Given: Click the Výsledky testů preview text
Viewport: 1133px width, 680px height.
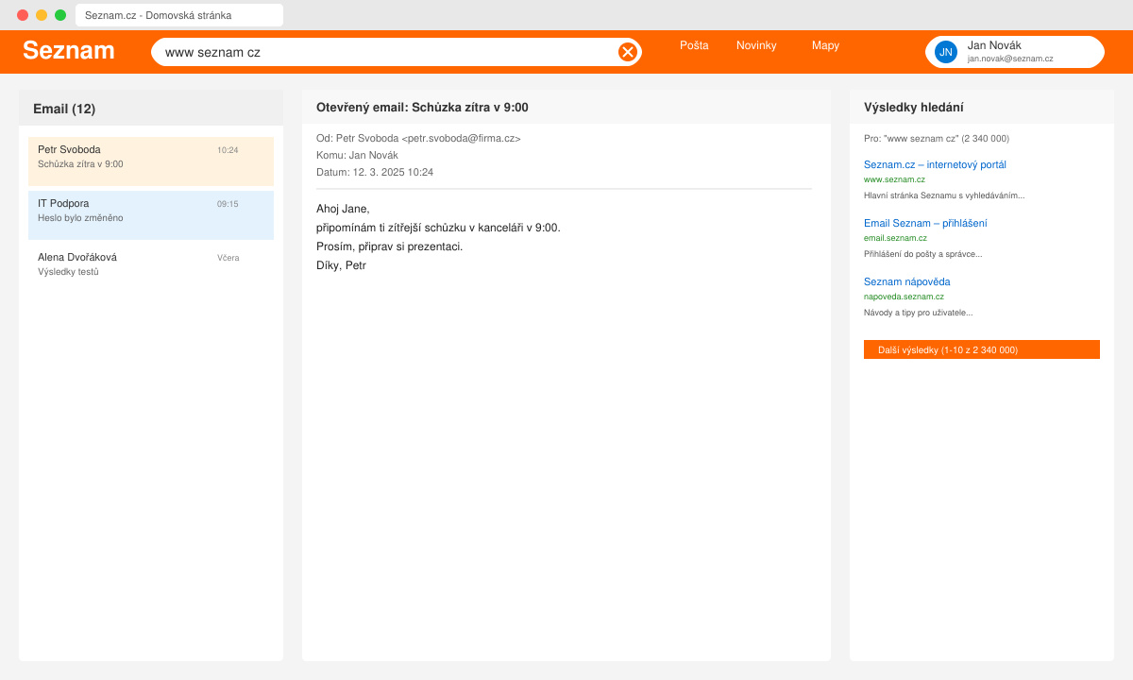Looking at the screenshot, I should tap(68, 272).
